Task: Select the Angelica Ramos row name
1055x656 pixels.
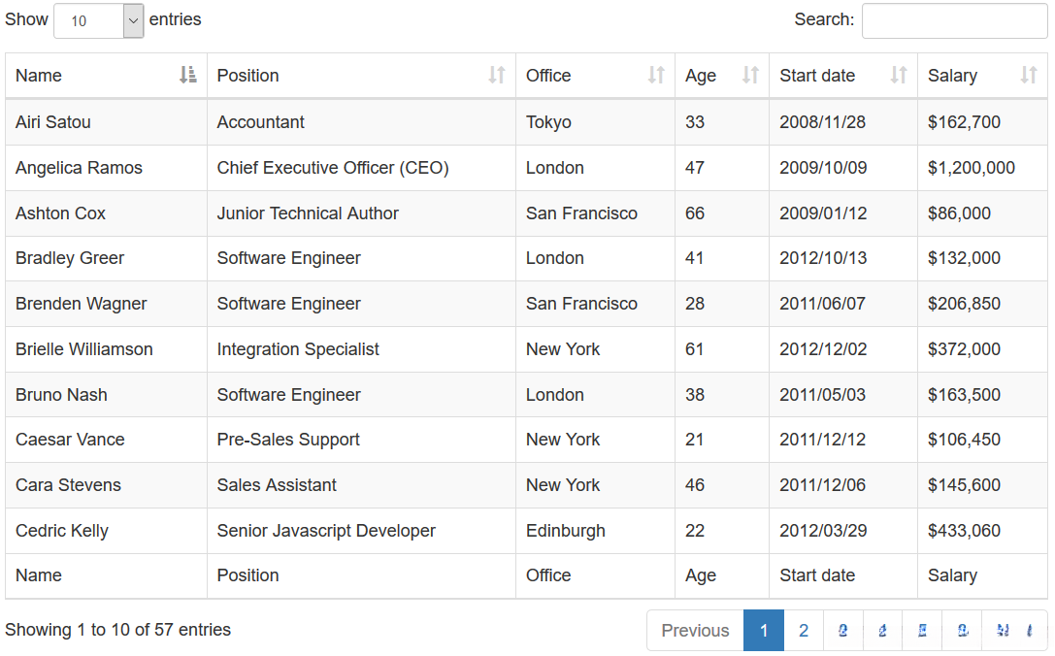Action: coord(79,168)
